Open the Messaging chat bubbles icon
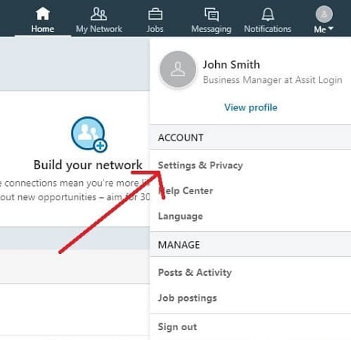 [211, 14]
